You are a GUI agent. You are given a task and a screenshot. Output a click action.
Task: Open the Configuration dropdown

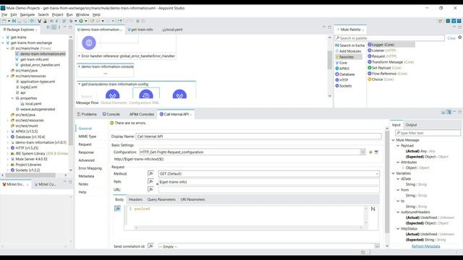pyautogui.click(x=362, y=152)
